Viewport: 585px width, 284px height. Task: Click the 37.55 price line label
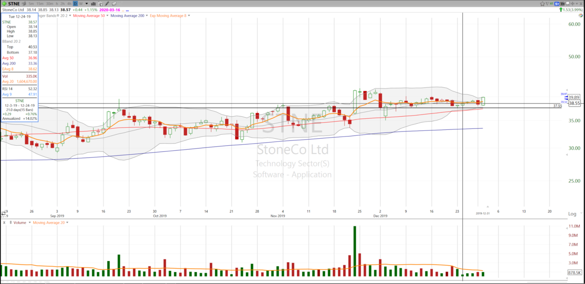pos(557,106)
